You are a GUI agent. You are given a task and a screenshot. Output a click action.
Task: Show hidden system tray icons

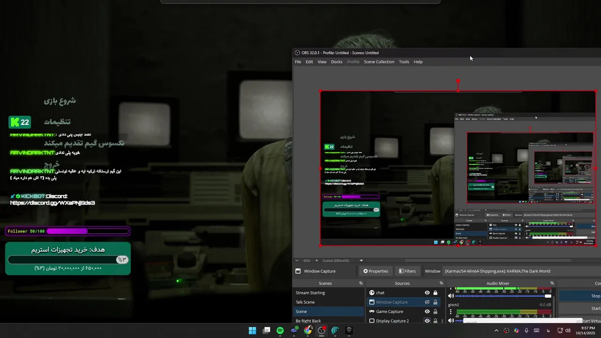click(x=496, y=330)
